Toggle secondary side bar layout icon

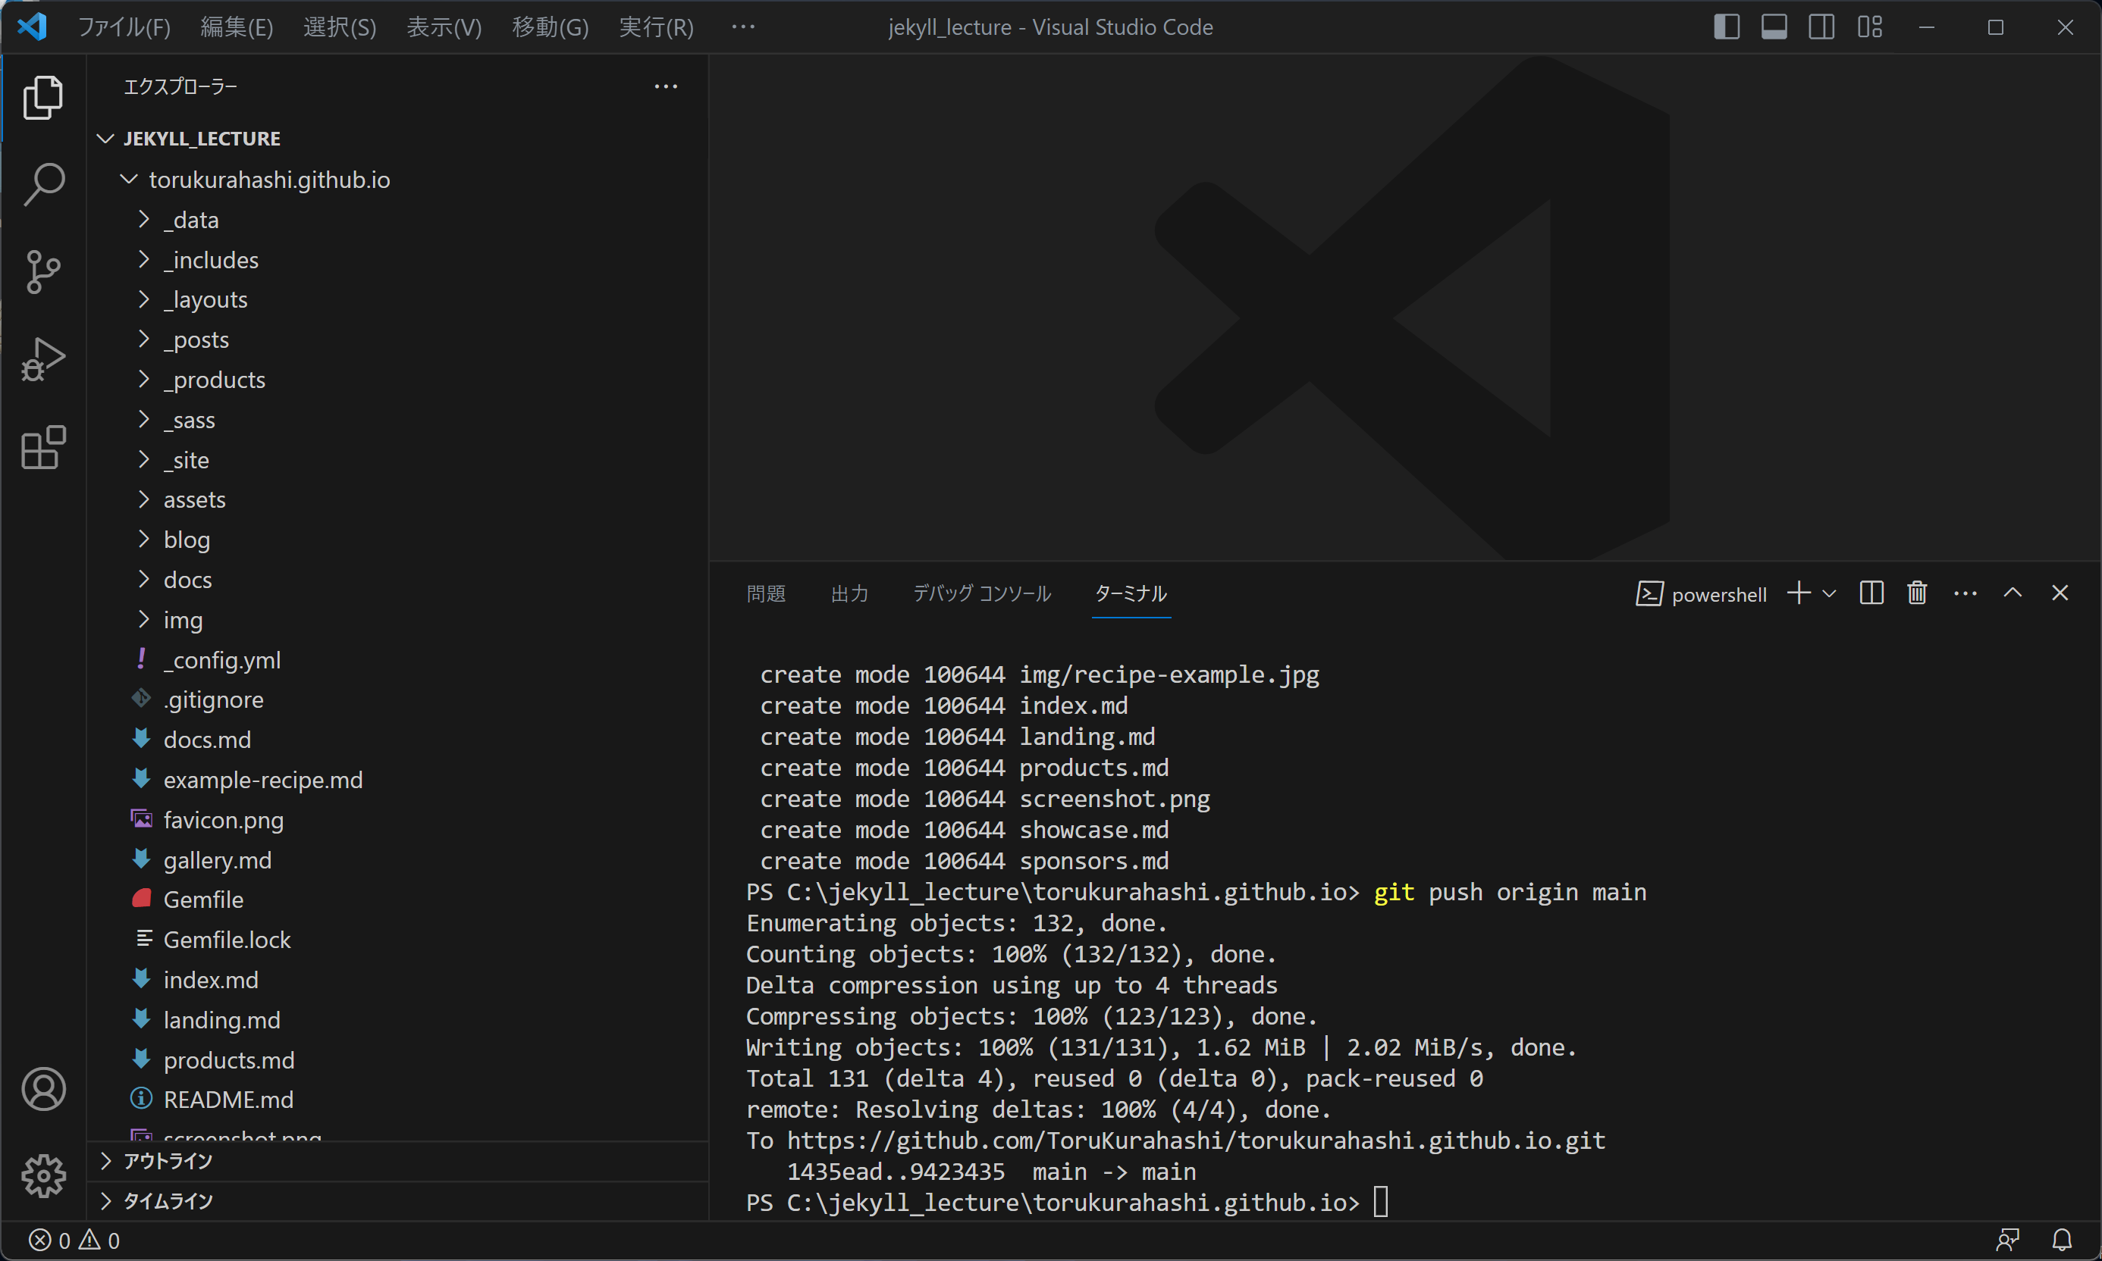[x=1821, y=27]
